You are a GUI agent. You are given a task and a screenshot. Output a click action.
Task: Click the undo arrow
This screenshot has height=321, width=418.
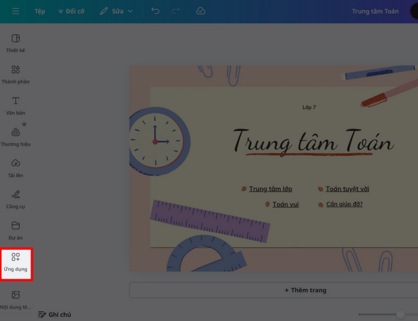click(x=155, y=11)
